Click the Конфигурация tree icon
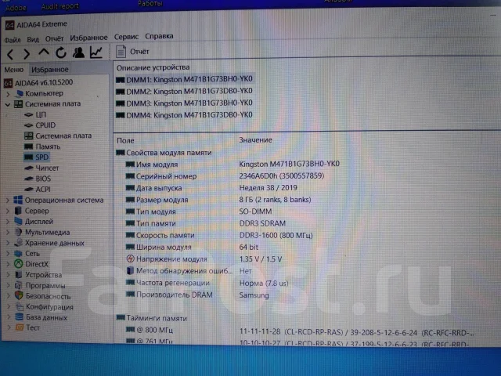Viewport: 501px width, 376px height. click(20, 306)
